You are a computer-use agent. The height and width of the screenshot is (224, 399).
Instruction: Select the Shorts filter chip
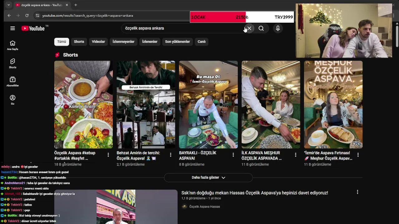pos(79,42)
